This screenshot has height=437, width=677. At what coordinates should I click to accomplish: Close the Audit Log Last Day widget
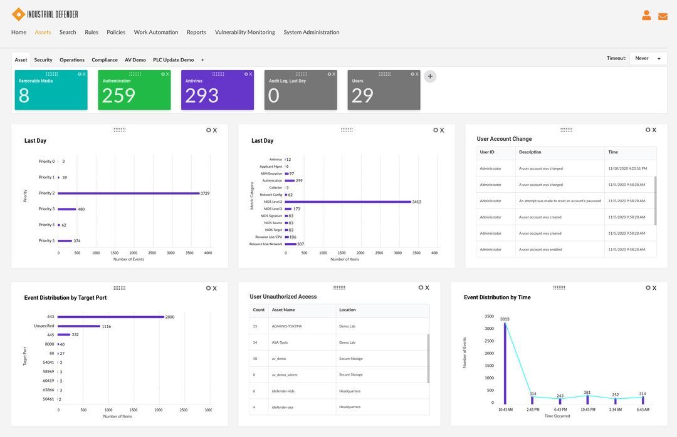pos(333,73)
